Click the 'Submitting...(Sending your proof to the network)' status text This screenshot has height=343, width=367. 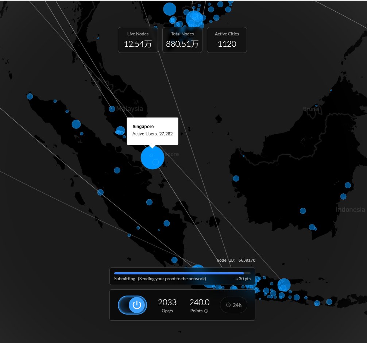[160, 279]
